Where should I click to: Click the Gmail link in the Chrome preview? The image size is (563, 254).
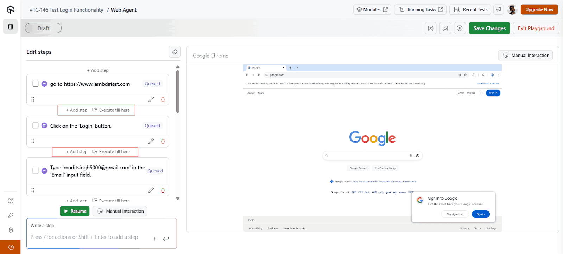(461, 93)
